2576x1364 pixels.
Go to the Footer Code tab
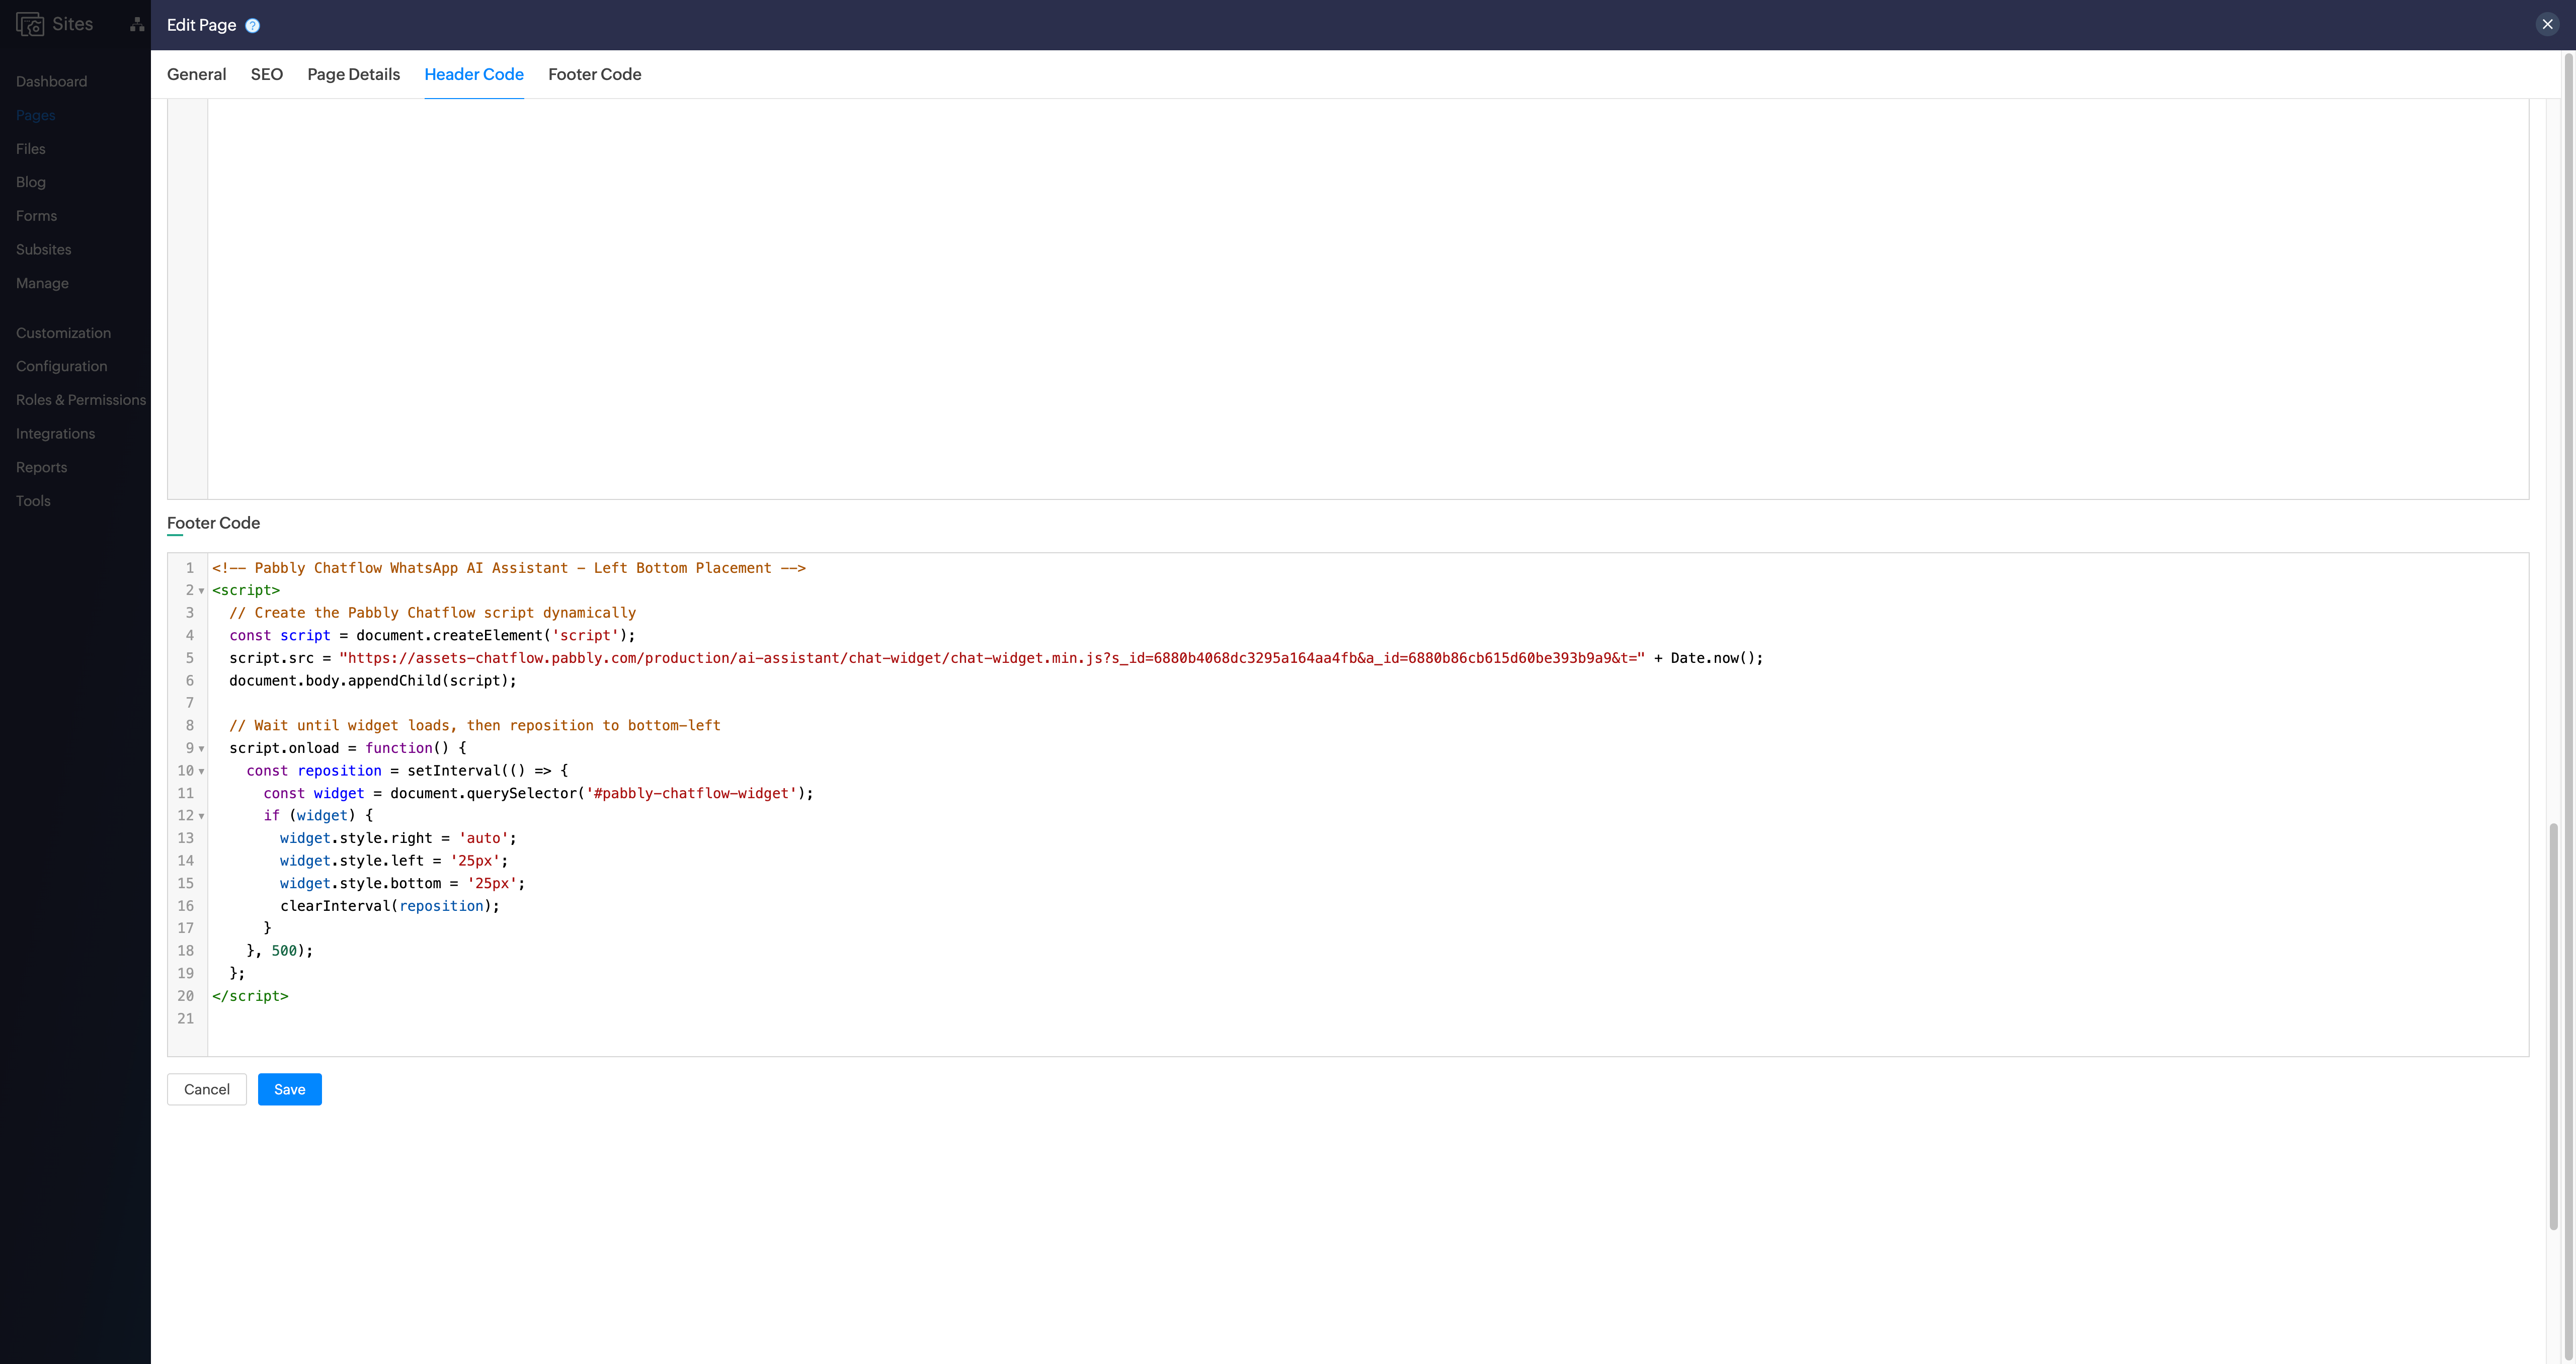pyautogui.click(x=594, y=74)
